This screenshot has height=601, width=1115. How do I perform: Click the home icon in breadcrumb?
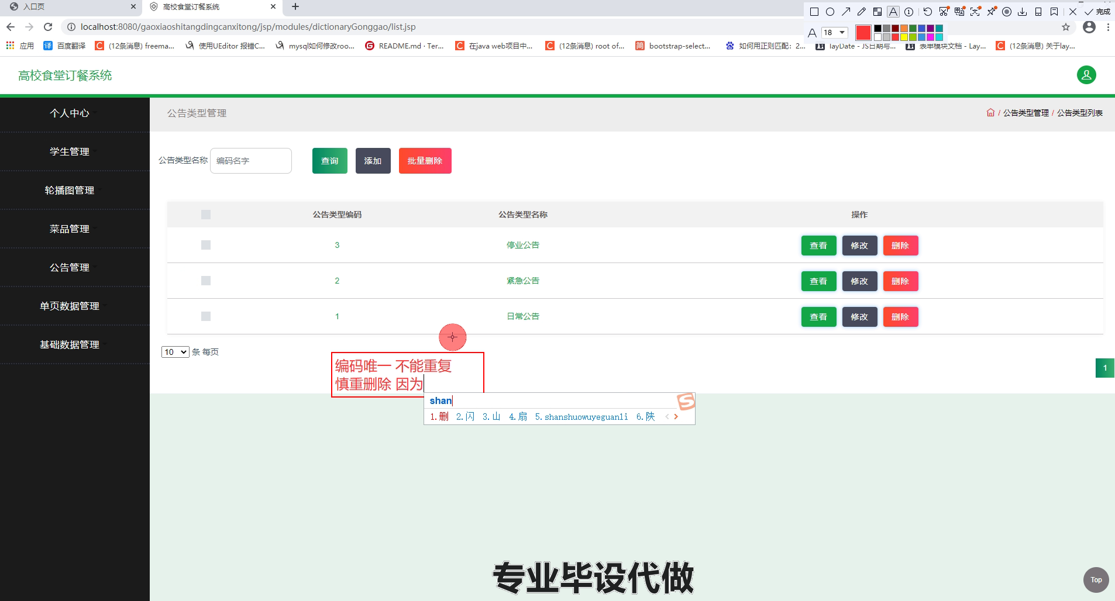click(x=990, y=113)
